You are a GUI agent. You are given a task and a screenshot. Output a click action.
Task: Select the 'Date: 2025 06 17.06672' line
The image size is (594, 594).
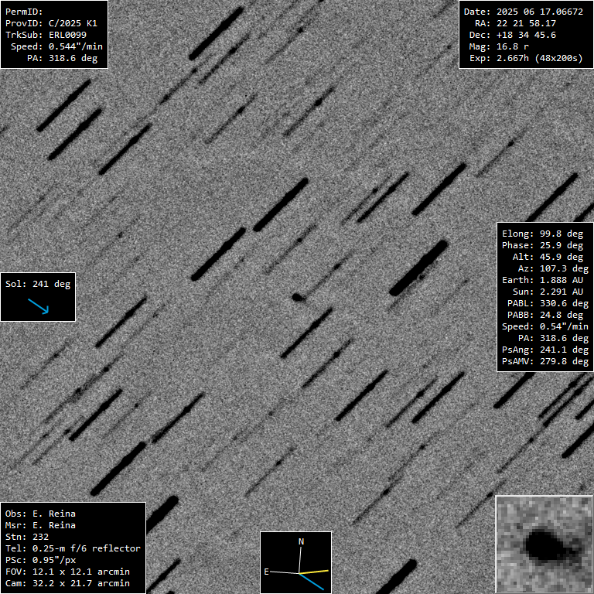coord(524,12)
